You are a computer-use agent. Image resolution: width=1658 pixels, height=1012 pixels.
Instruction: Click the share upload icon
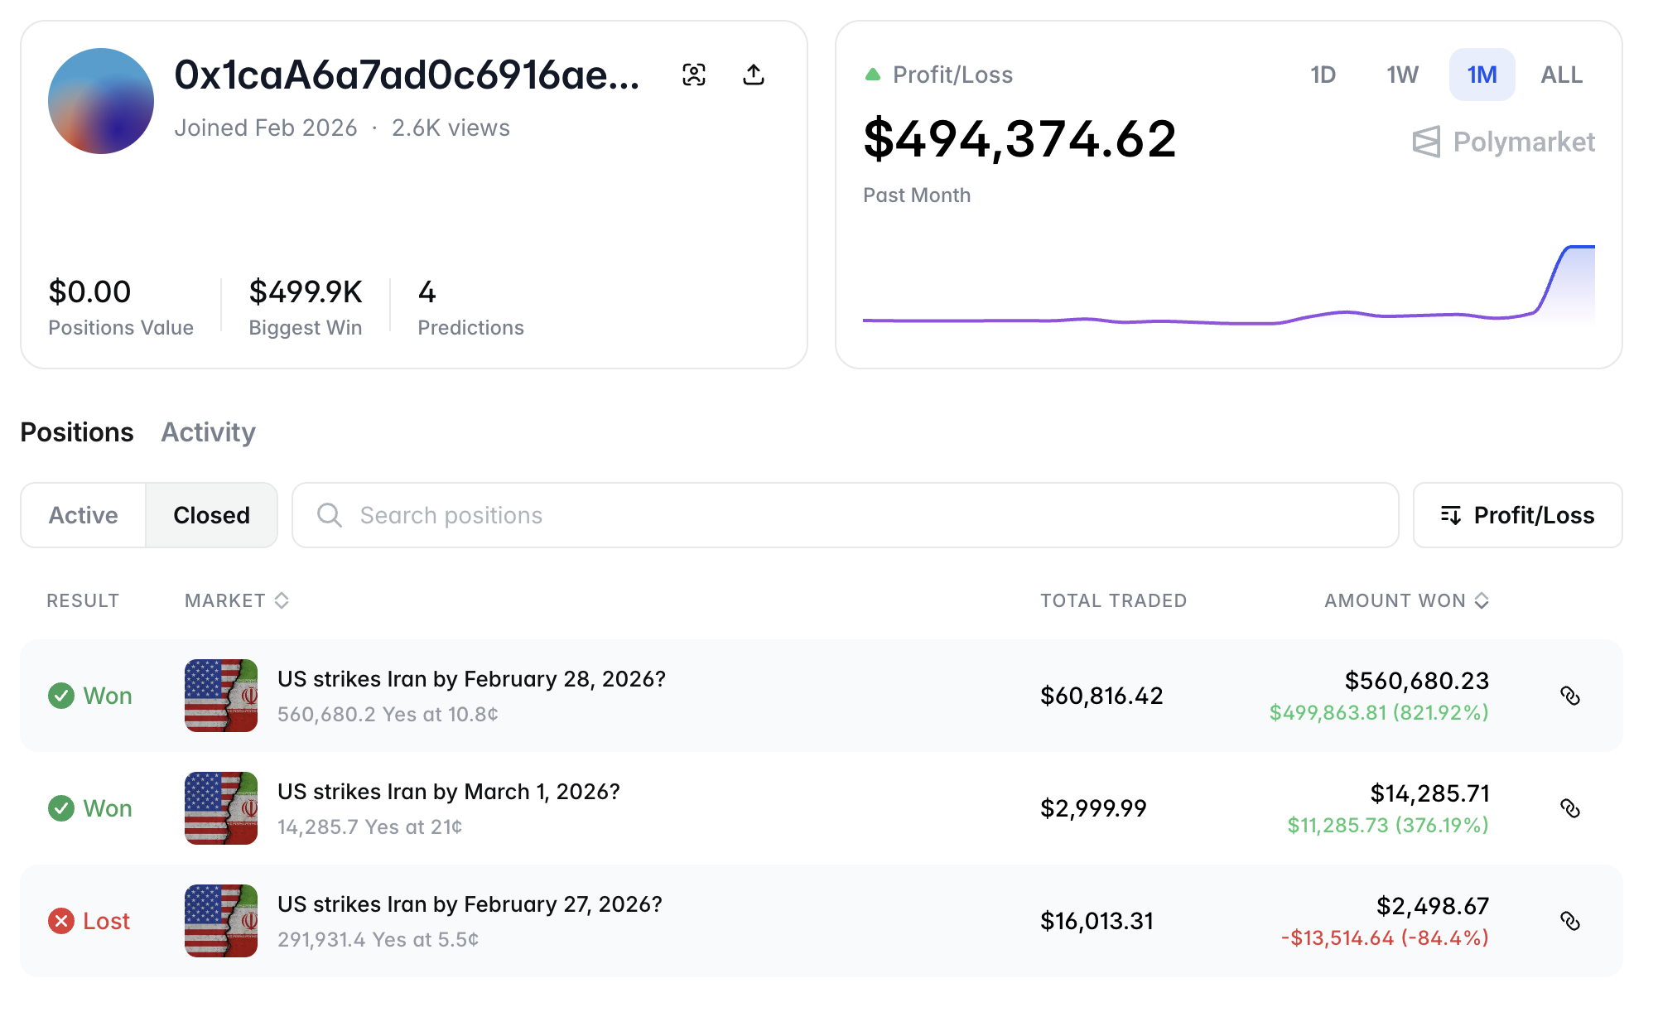coord(754,75)
